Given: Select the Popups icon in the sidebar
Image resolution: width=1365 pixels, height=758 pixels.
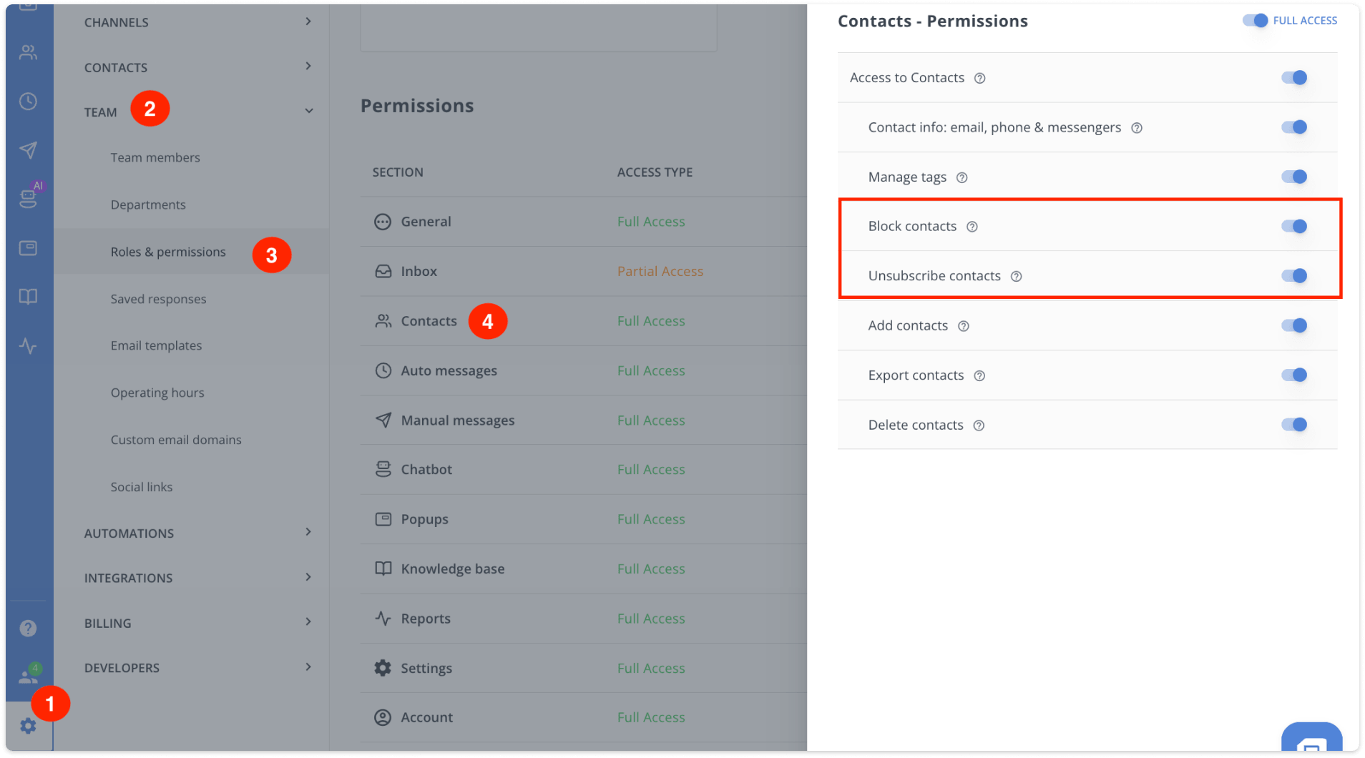Looking at the screenshot, I should pos(29,247).
